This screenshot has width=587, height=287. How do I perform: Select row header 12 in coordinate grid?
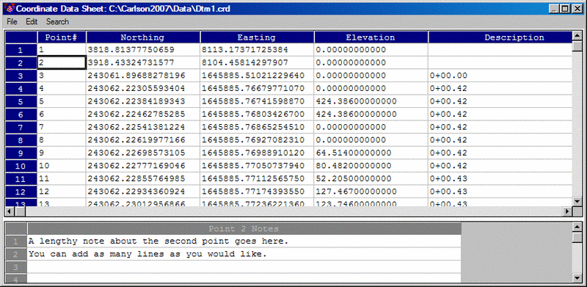(21, 192)
